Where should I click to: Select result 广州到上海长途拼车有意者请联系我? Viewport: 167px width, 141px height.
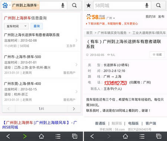(42, 40)
